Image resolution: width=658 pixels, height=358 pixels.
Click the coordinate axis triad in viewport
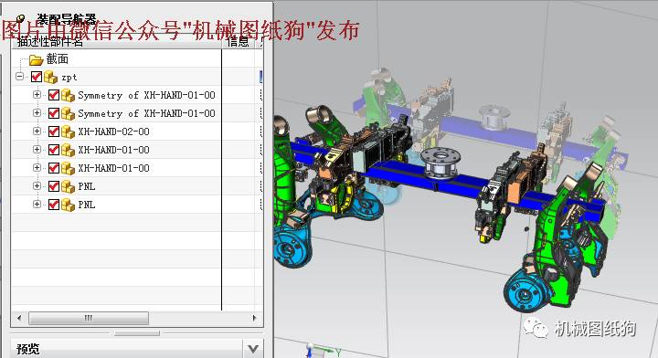coord(321,350)
